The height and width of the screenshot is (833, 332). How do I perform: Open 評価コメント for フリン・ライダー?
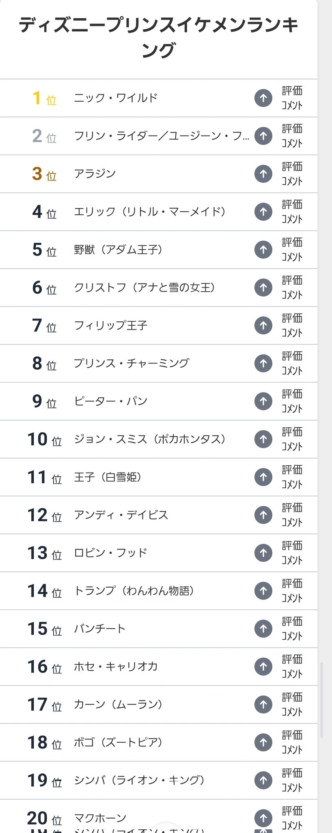pos(292,136)
